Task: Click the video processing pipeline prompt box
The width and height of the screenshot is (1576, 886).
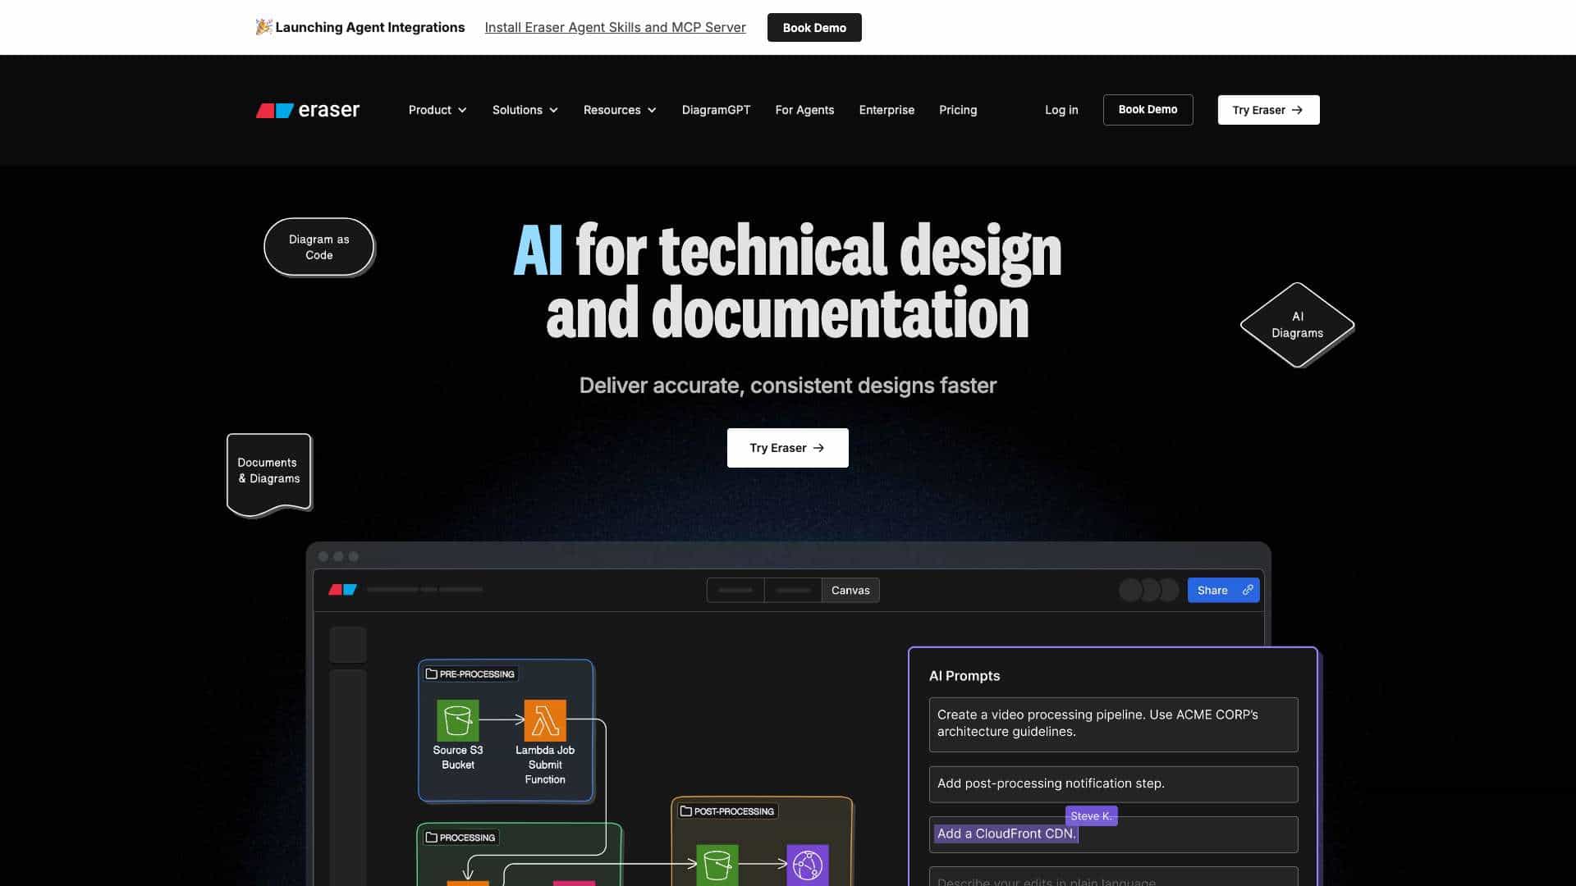Action: 1113,724
